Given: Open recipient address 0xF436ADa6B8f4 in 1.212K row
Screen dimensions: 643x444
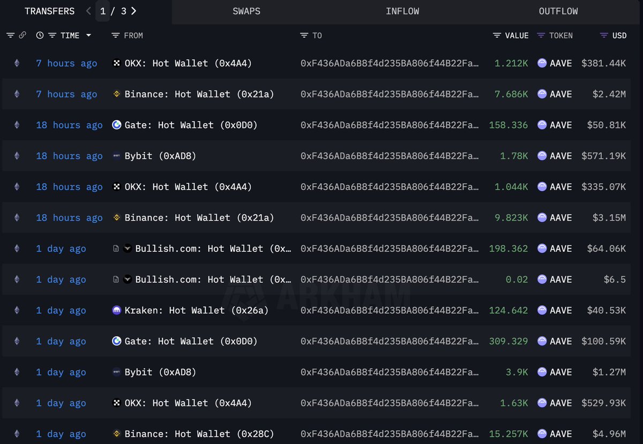Looking at the screenshot, I should [390, 63].
